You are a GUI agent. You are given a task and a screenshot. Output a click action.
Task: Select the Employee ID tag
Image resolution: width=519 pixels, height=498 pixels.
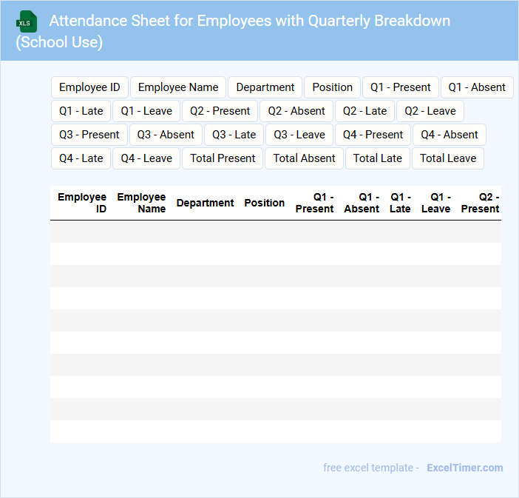click(89, 87)
